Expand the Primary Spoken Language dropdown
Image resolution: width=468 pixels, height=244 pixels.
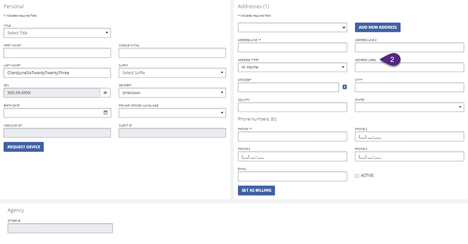click(x=172, y=112)
